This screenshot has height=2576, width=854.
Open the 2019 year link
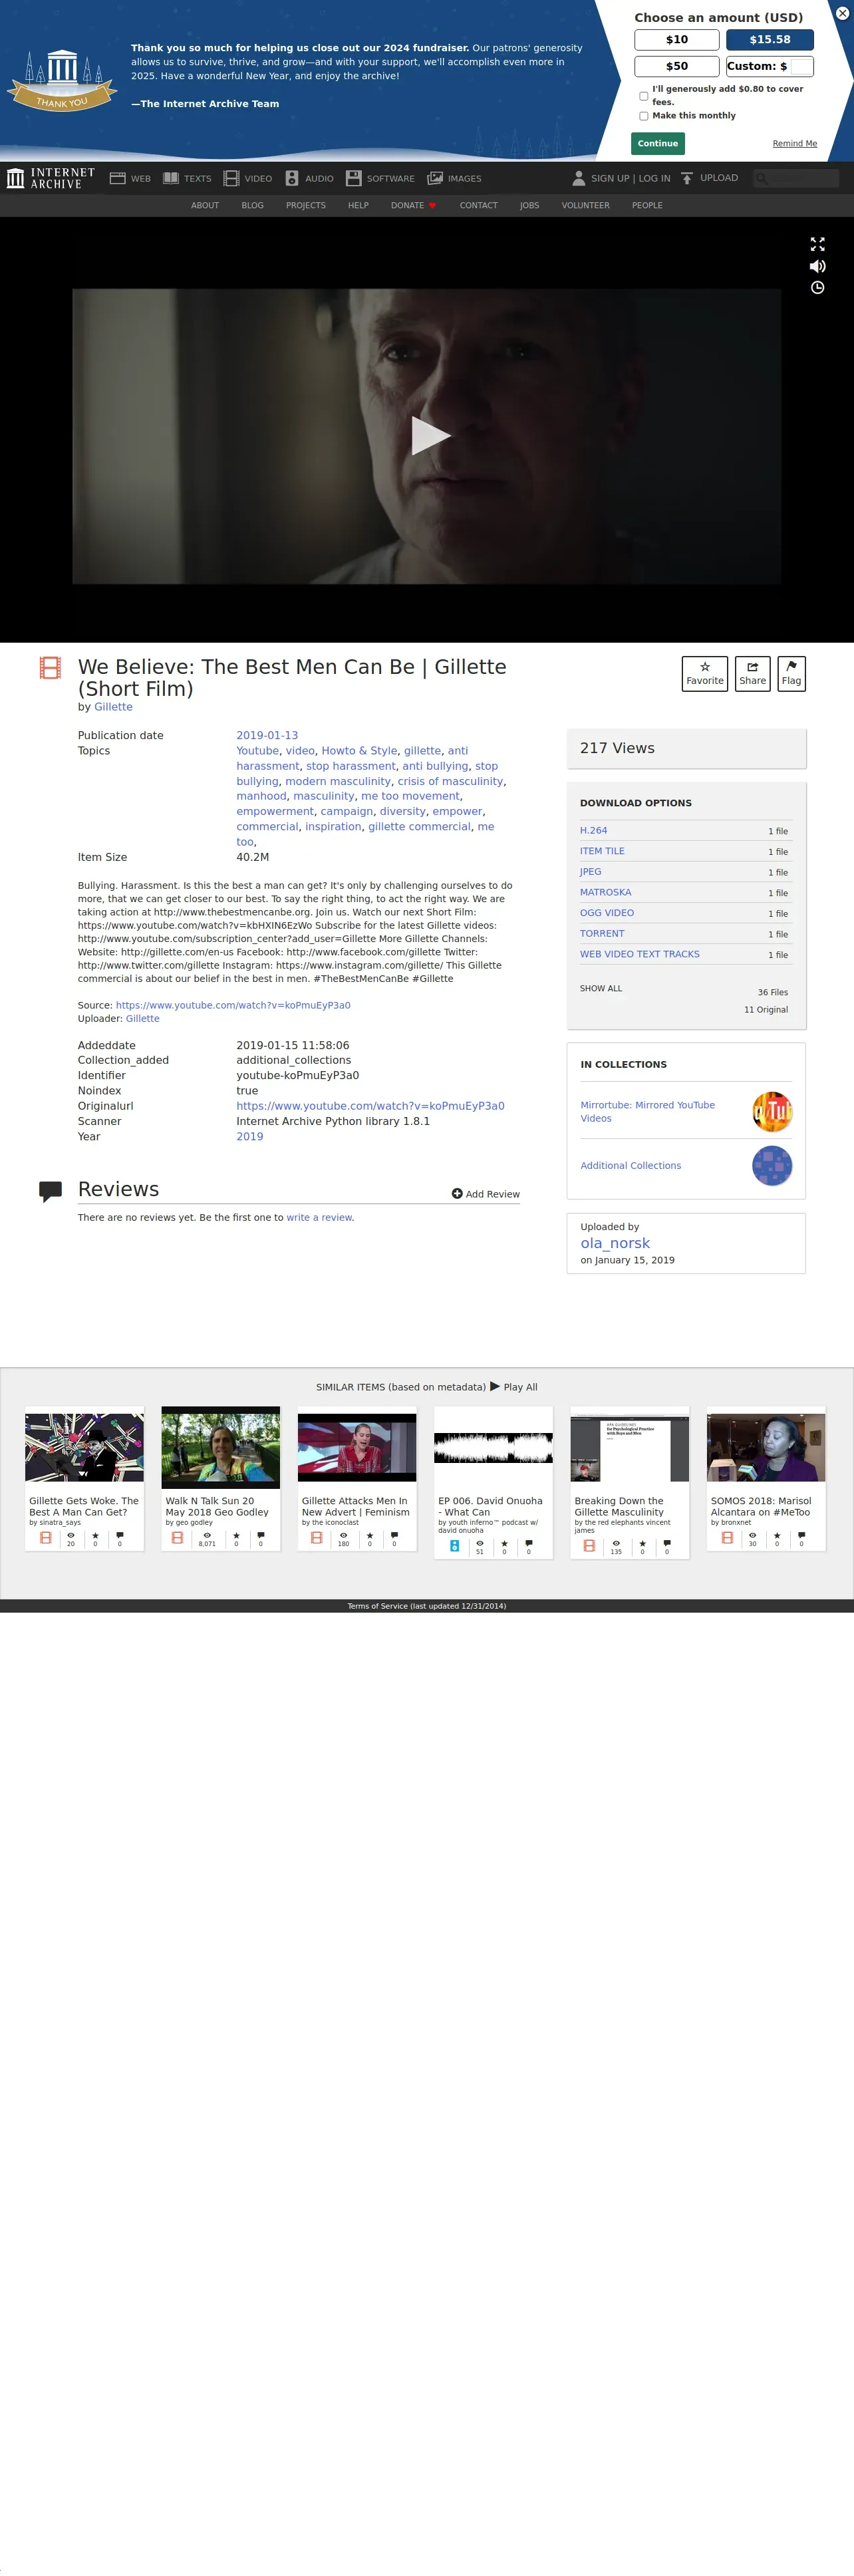pyautogui.click(x=250, y=1136)
